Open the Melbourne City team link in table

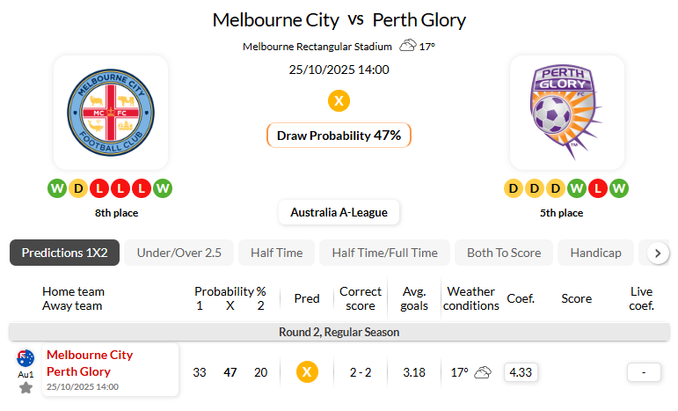pos(90,355)
